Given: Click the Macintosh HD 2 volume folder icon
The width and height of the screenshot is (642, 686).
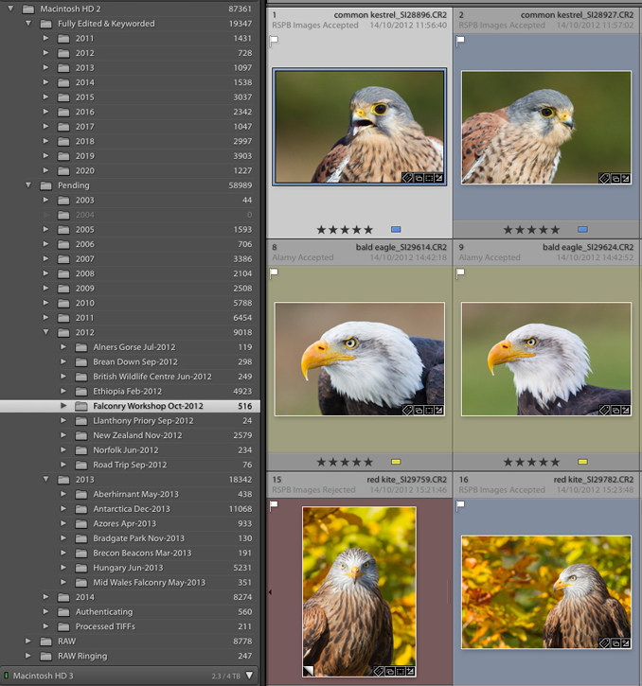Looking at the screenshot, I should (x=28, y=9).
